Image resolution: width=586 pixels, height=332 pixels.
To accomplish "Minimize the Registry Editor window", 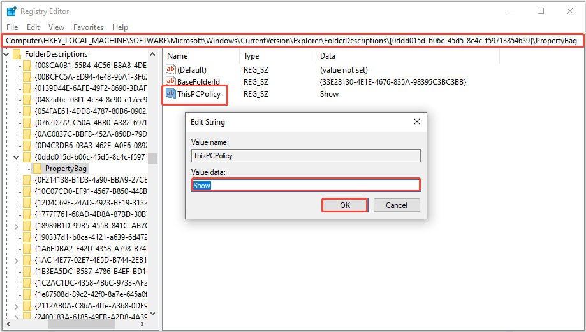I will tap(512, 11).
